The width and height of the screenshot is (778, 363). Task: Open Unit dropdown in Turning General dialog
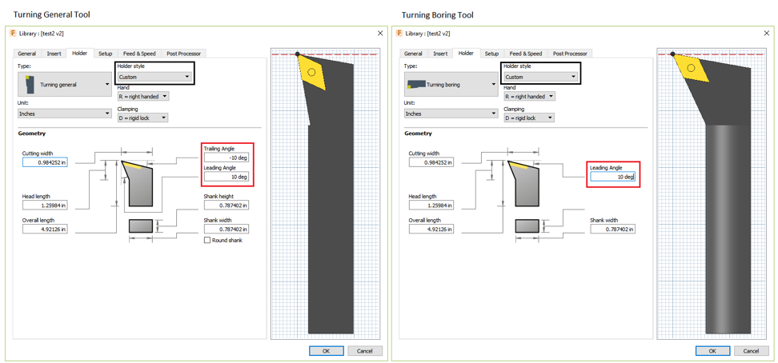(x=65, y=114)
